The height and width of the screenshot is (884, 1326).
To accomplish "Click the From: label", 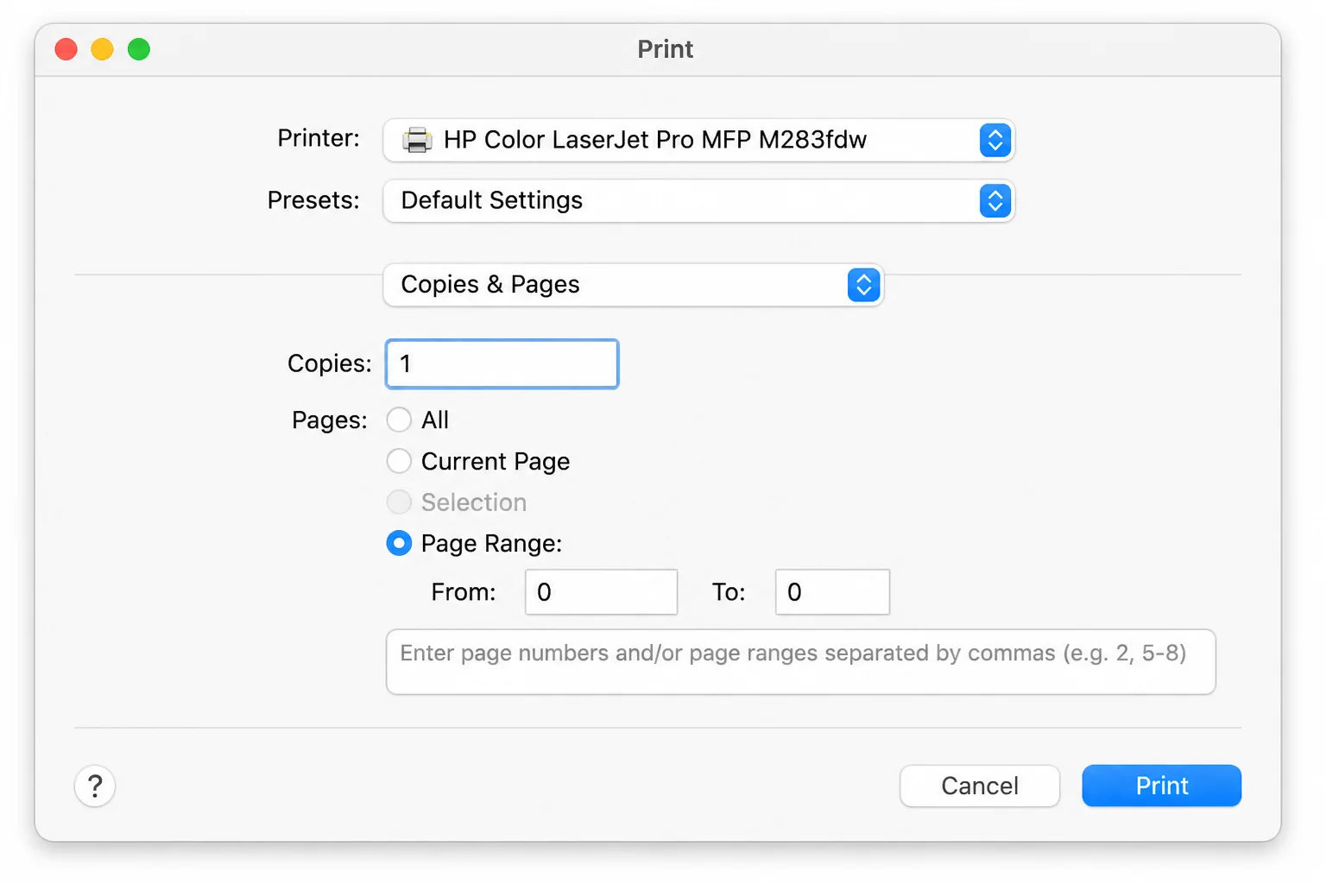I will pos(464,592).
